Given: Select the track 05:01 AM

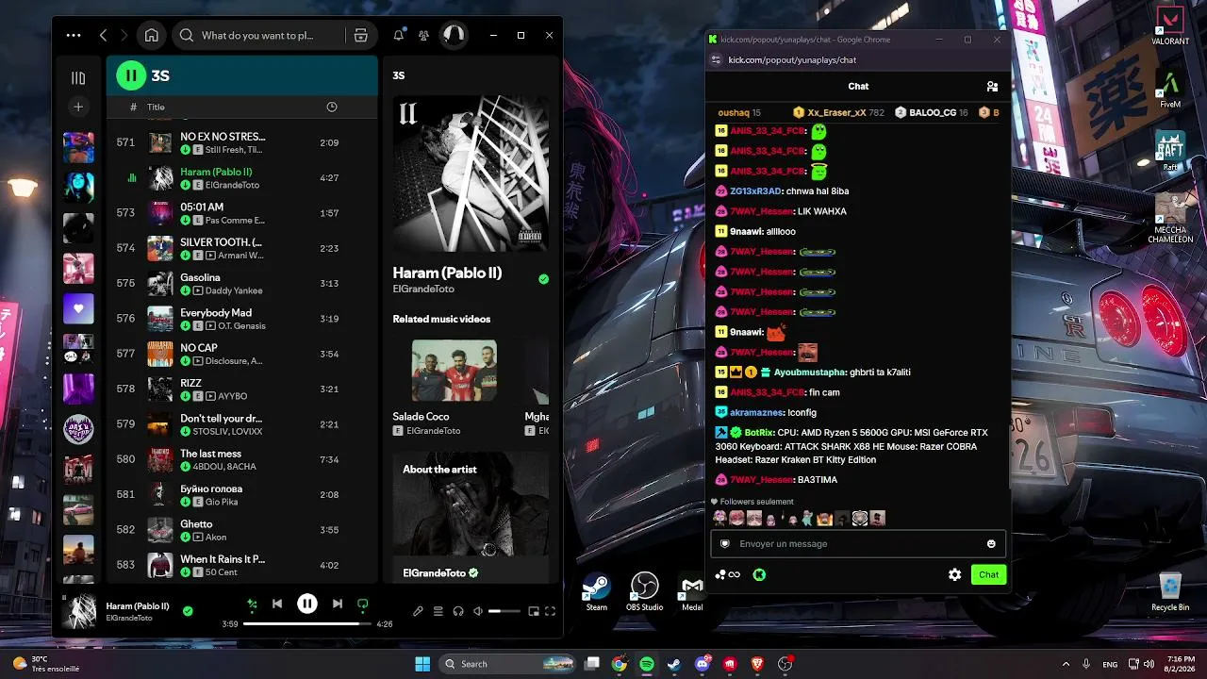Looking at the screenshot, I should 202,207.
